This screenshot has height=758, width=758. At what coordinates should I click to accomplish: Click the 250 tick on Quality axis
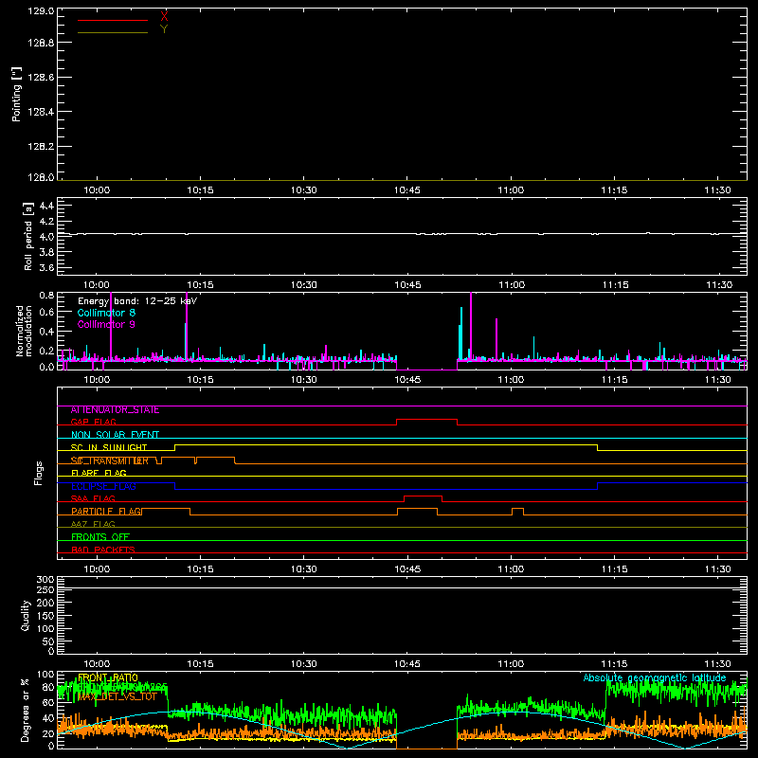[x=45, y=590]
